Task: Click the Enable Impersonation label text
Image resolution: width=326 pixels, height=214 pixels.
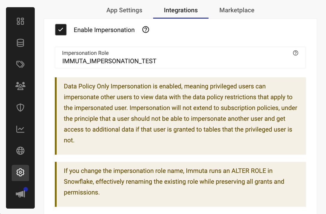Action: point(104,30)
